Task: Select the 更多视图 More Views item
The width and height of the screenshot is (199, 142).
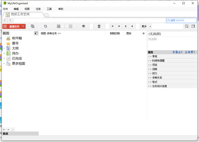Action: coord(19,64)
